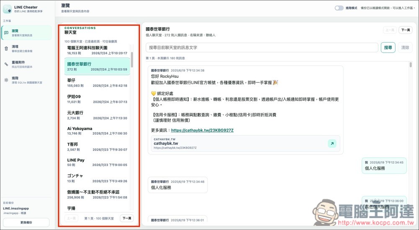
Task: Click the link icon beside 重複附件
Action: [6, 64]
